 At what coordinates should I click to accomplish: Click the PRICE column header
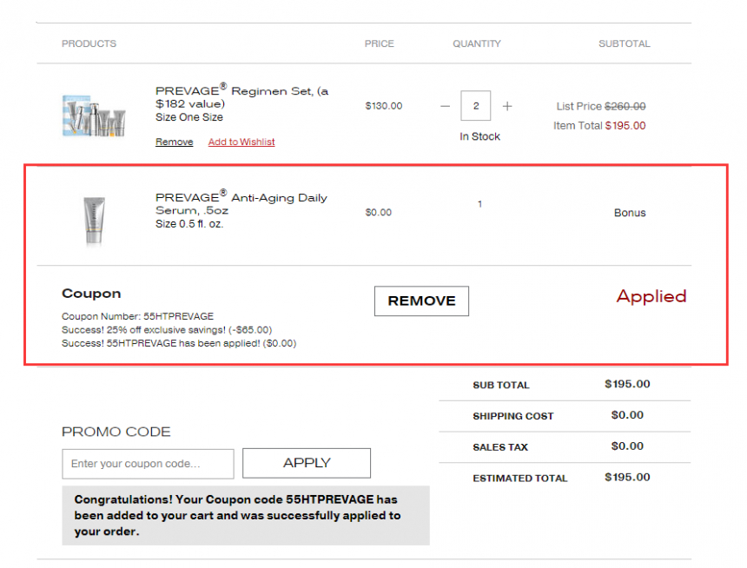pyautogui.click(x=380, y=43)
